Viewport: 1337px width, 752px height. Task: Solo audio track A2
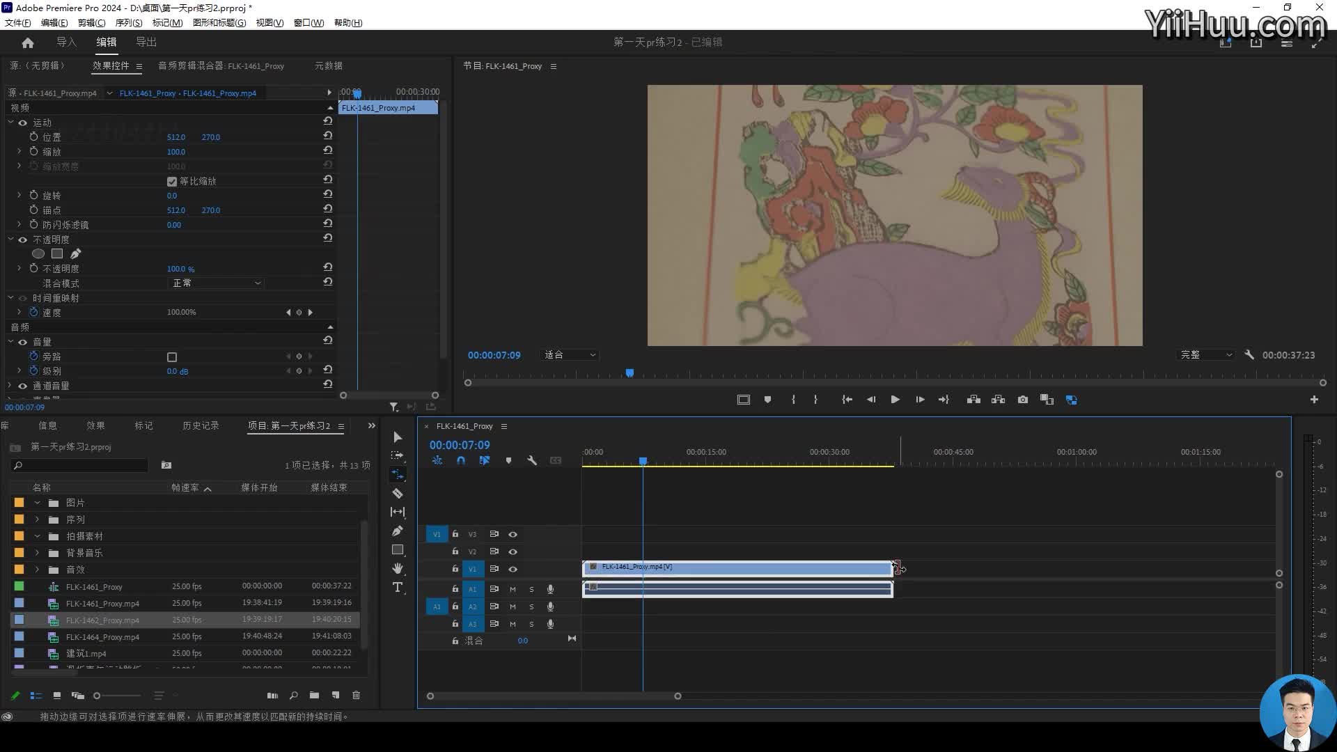point(531,606)
